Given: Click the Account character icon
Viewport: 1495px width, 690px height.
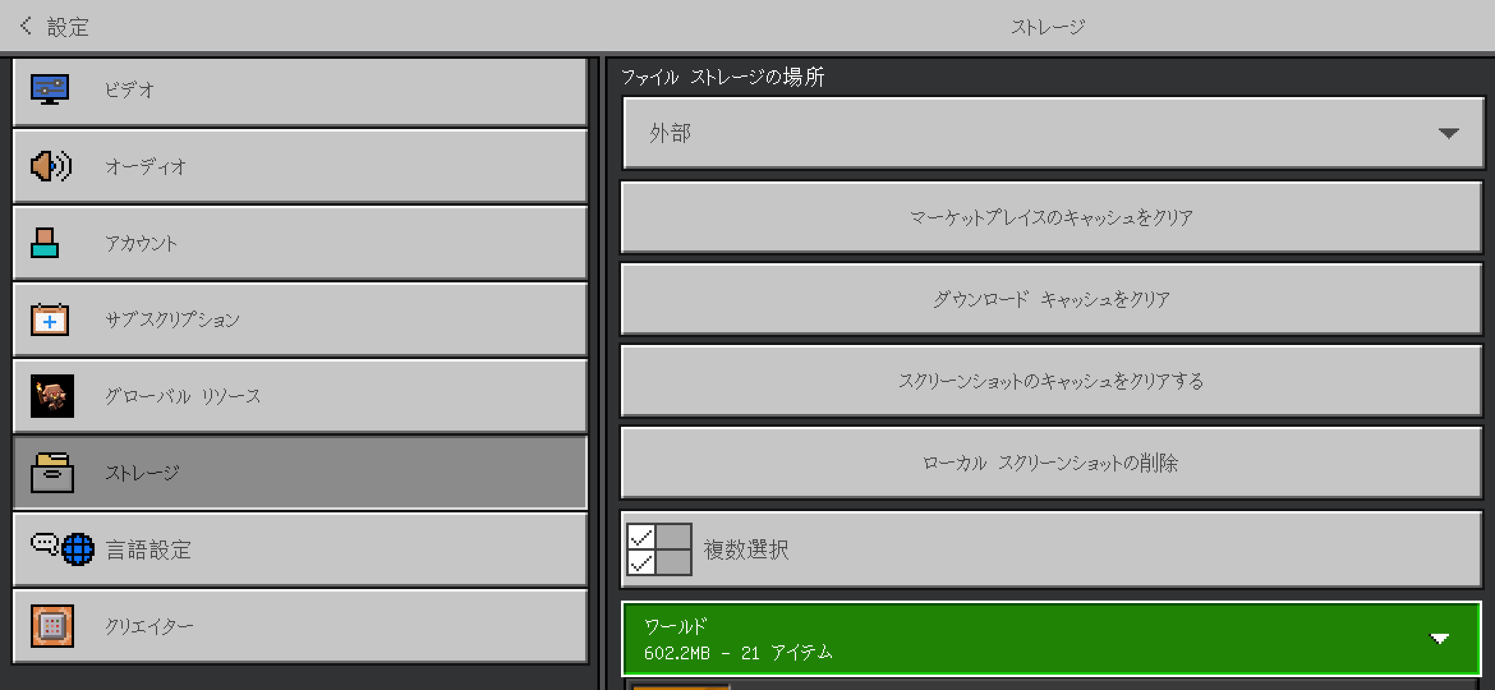Looking at the screenshot, I should (x=45, y=243).
